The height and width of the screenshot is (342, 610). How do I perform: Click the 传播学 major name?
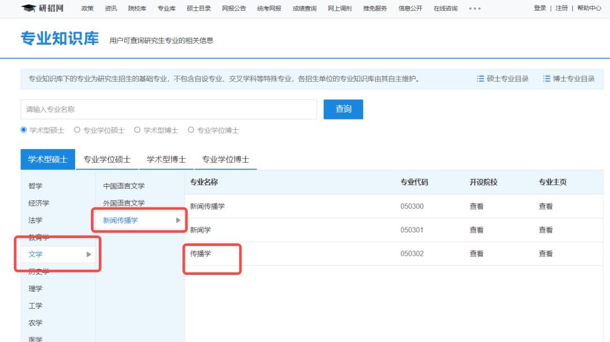pos(201,254)
